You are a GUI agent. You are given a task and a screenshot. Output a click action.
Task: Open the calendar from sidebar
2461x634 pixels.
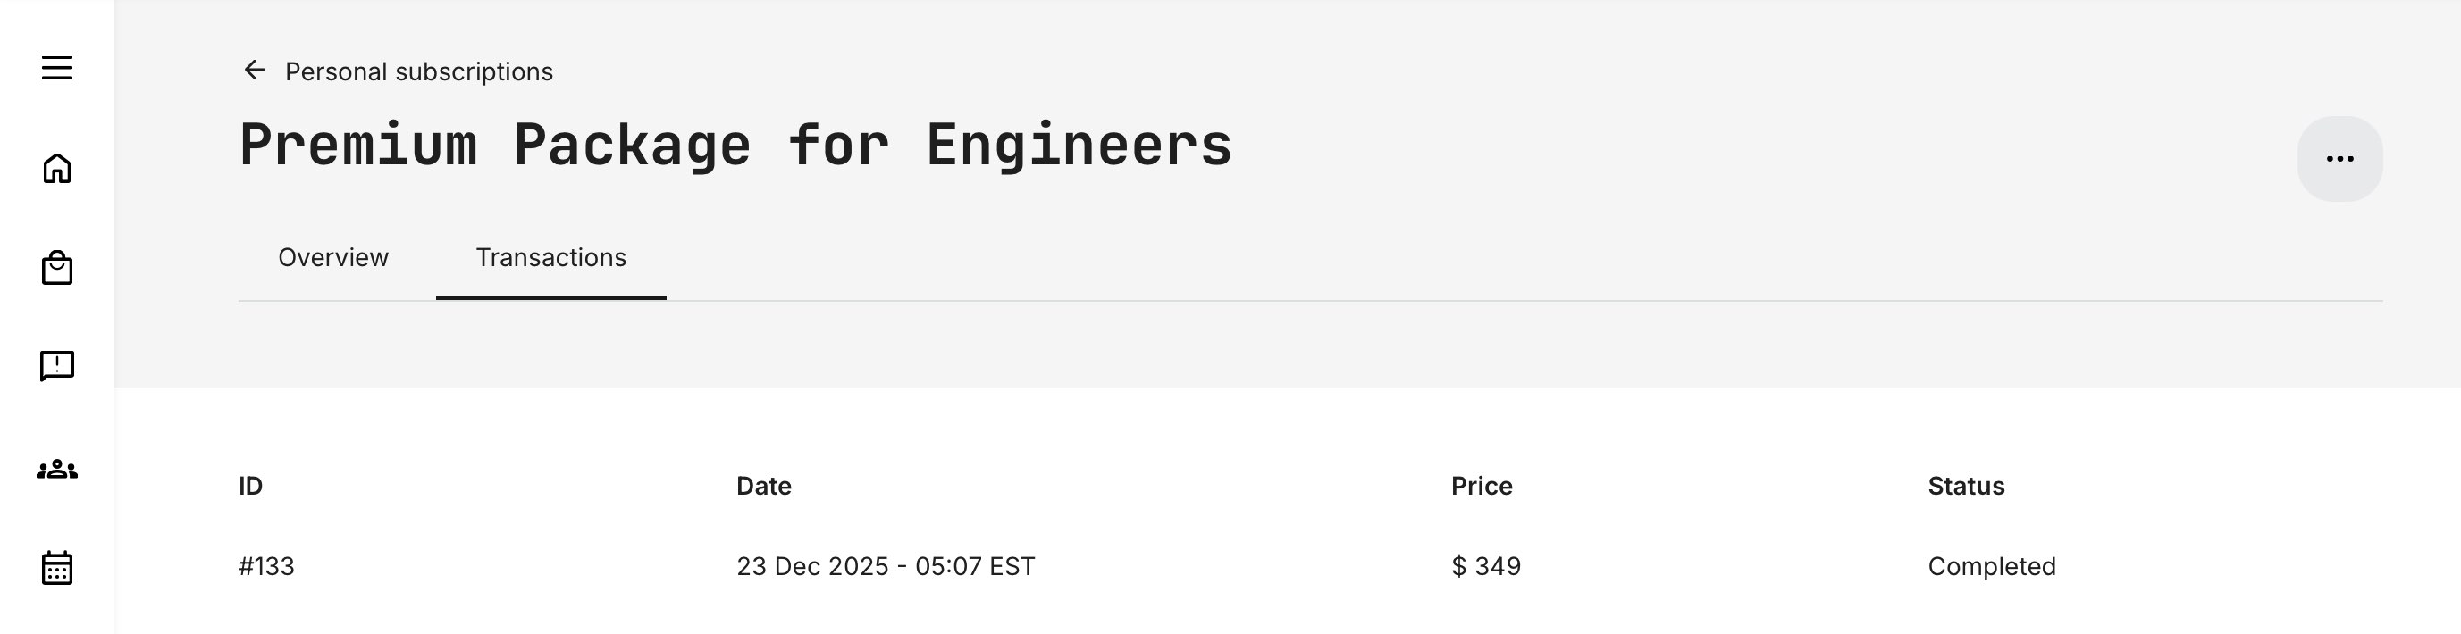pos(57,567)
